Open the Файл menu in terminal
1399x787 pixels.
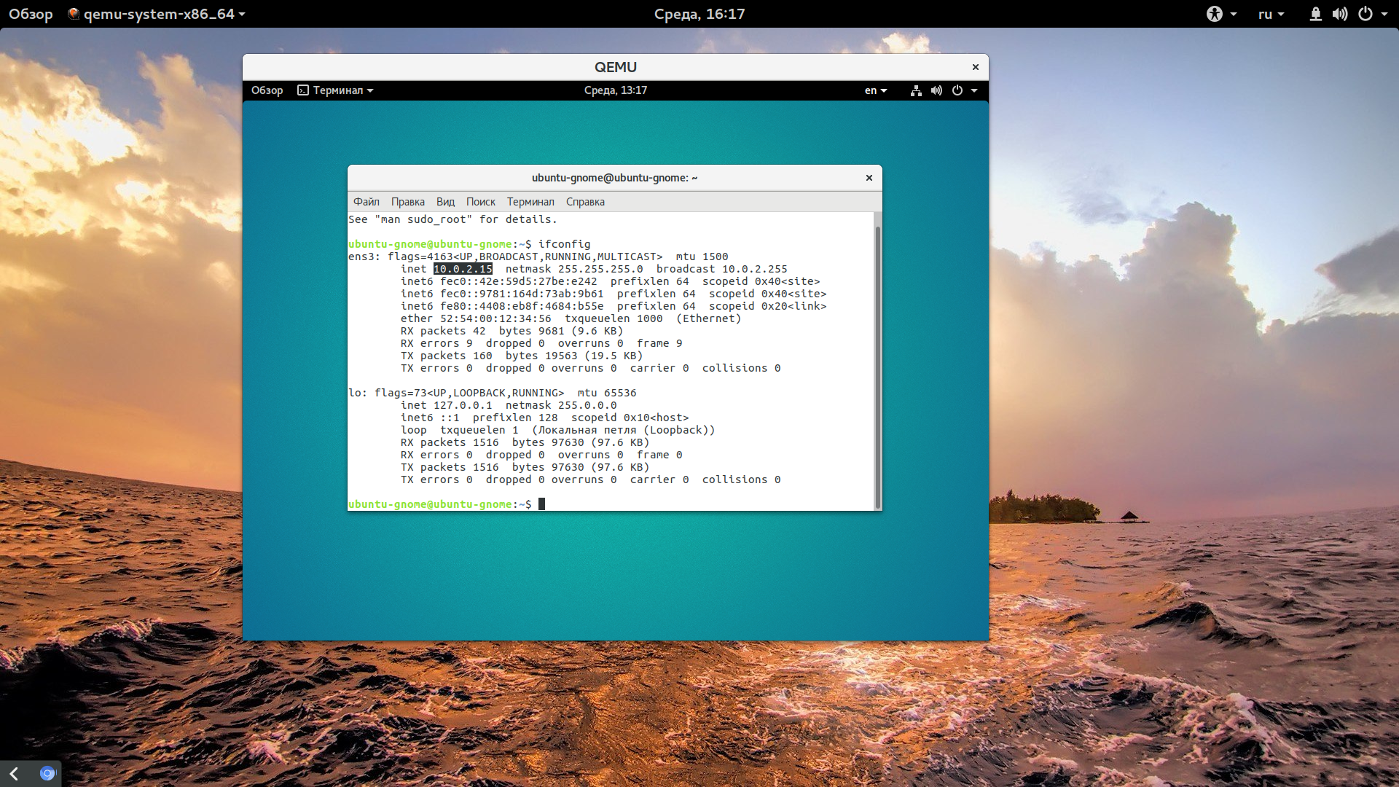coord(367,202)
